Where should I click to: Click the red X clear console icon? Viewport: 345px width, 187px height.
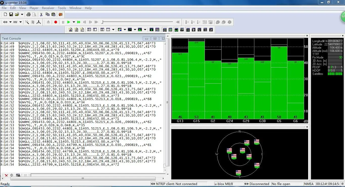[x=6, y=175]
